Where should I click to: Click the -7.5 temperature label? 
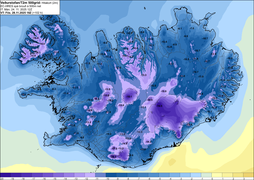[205, 25]
